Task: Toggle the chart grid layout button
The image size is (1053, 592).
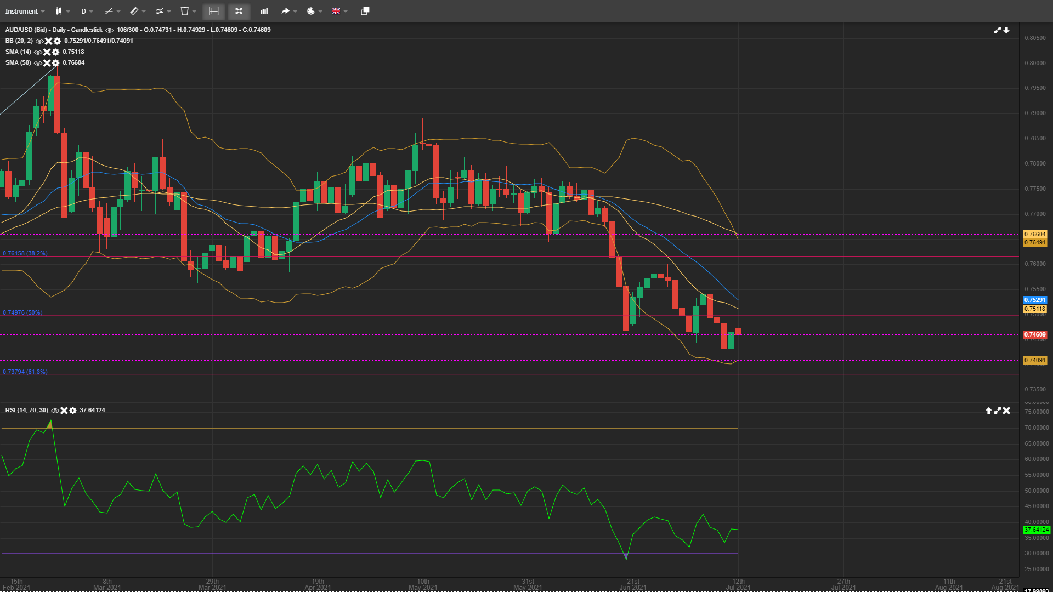Action: pyautogui.click(x=214, y=11)
